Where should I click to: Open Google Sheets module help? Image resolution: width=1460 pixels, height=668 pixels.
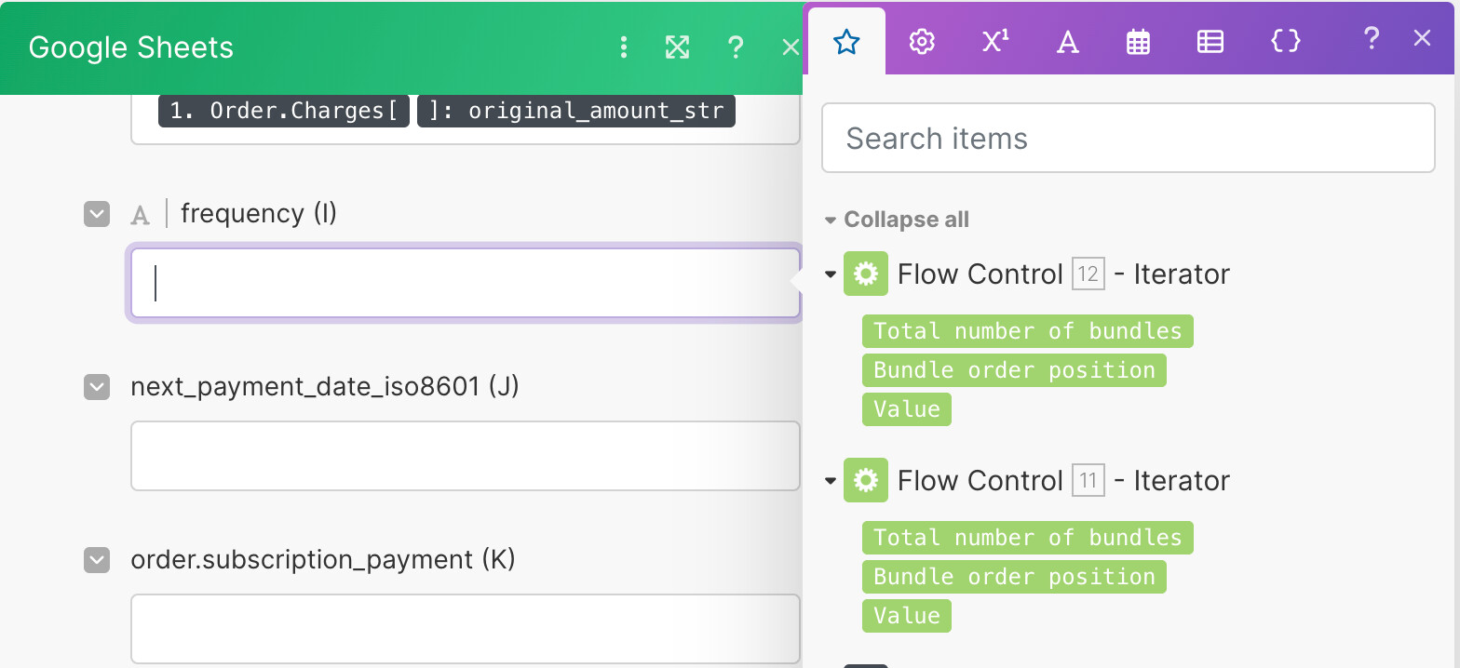pyautogui.click(x=736, y=47)
